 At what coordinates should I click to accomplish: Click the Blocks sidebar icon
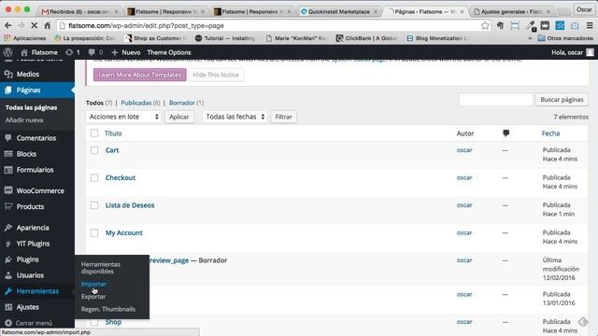coord(8,154)
